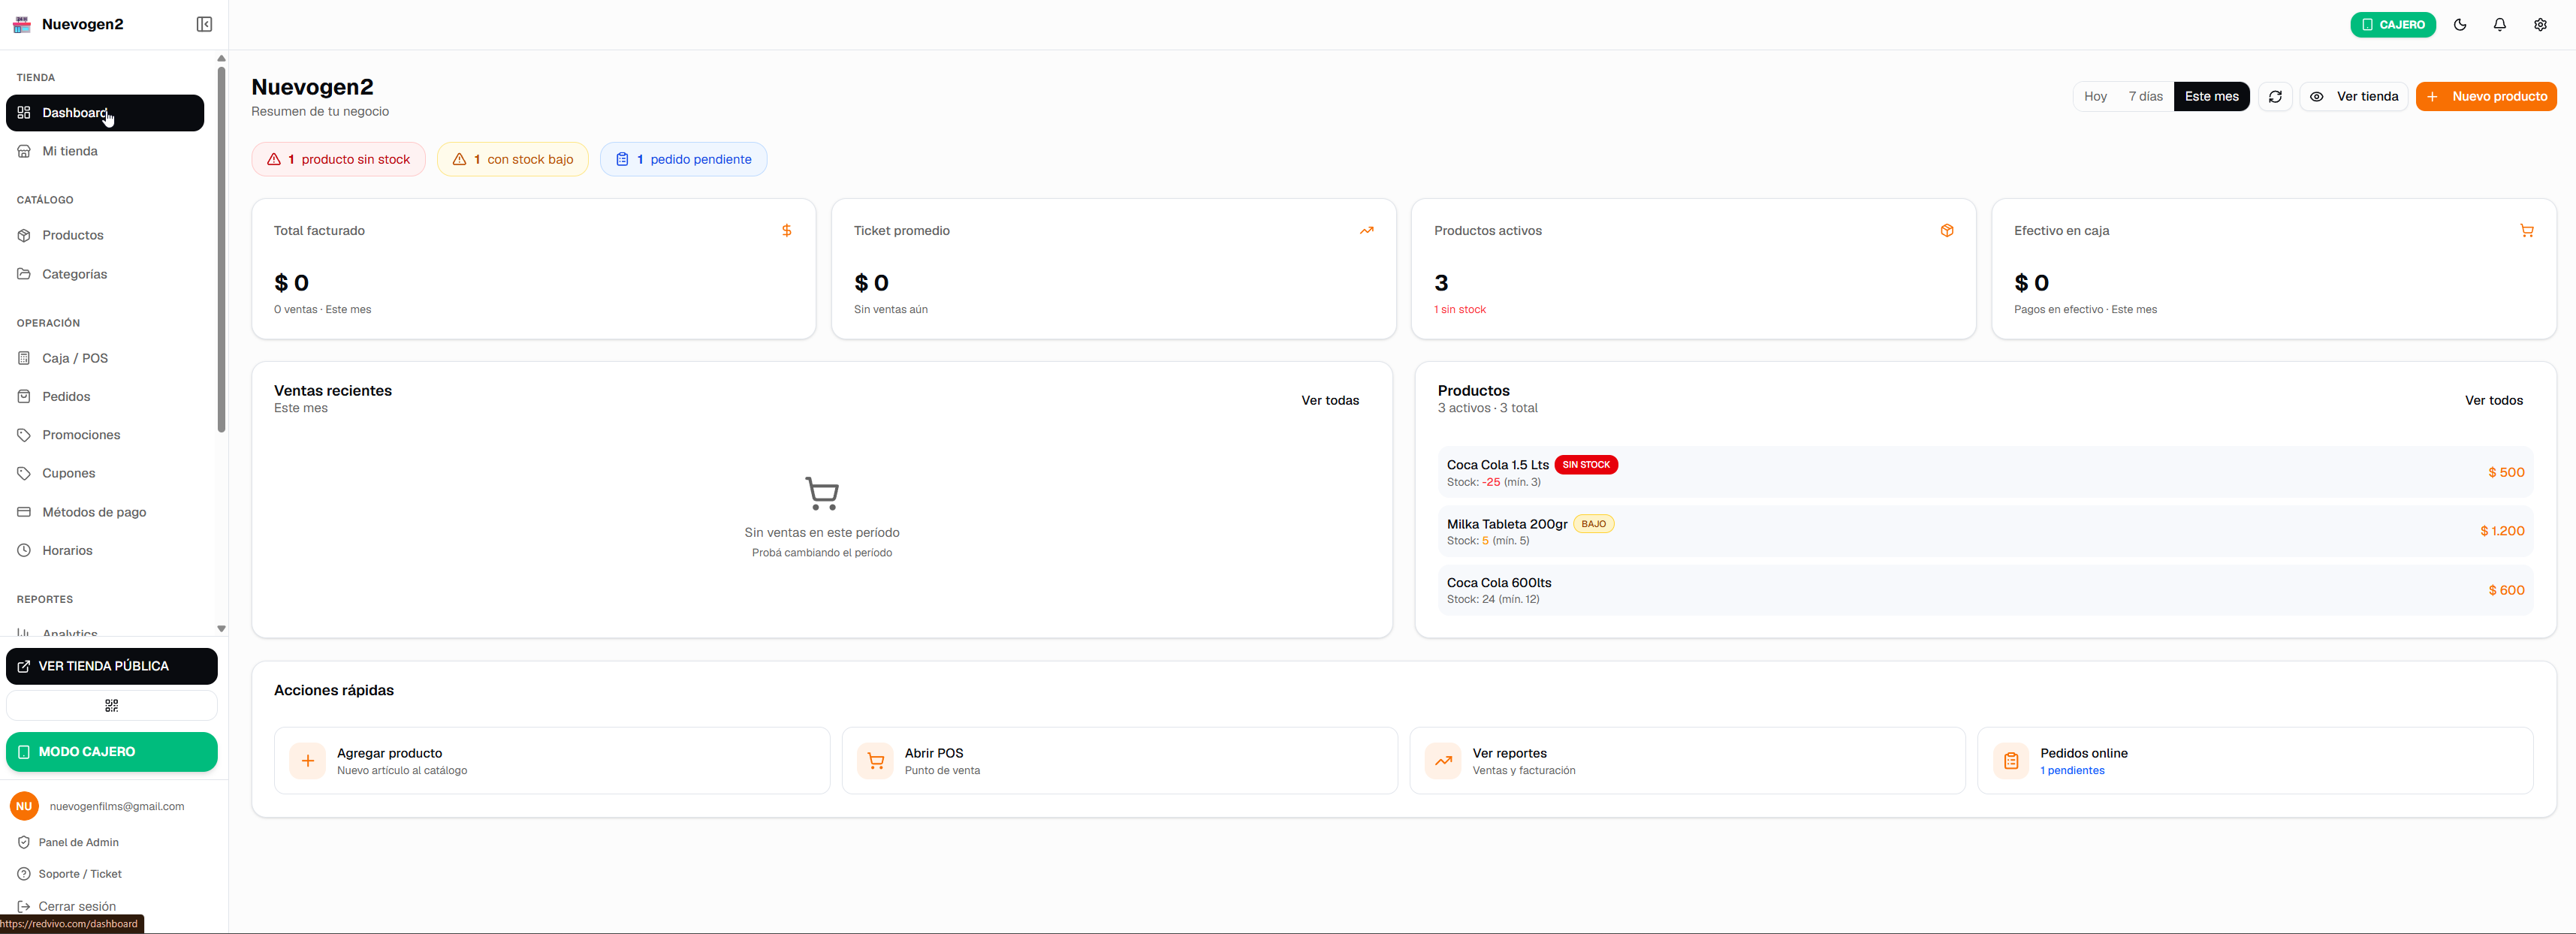Image resolution: width=2576 pixels, height=934 pixels.
Task: Click VER TIENDA PÚBLICA button
Action: tap(112, 666)
